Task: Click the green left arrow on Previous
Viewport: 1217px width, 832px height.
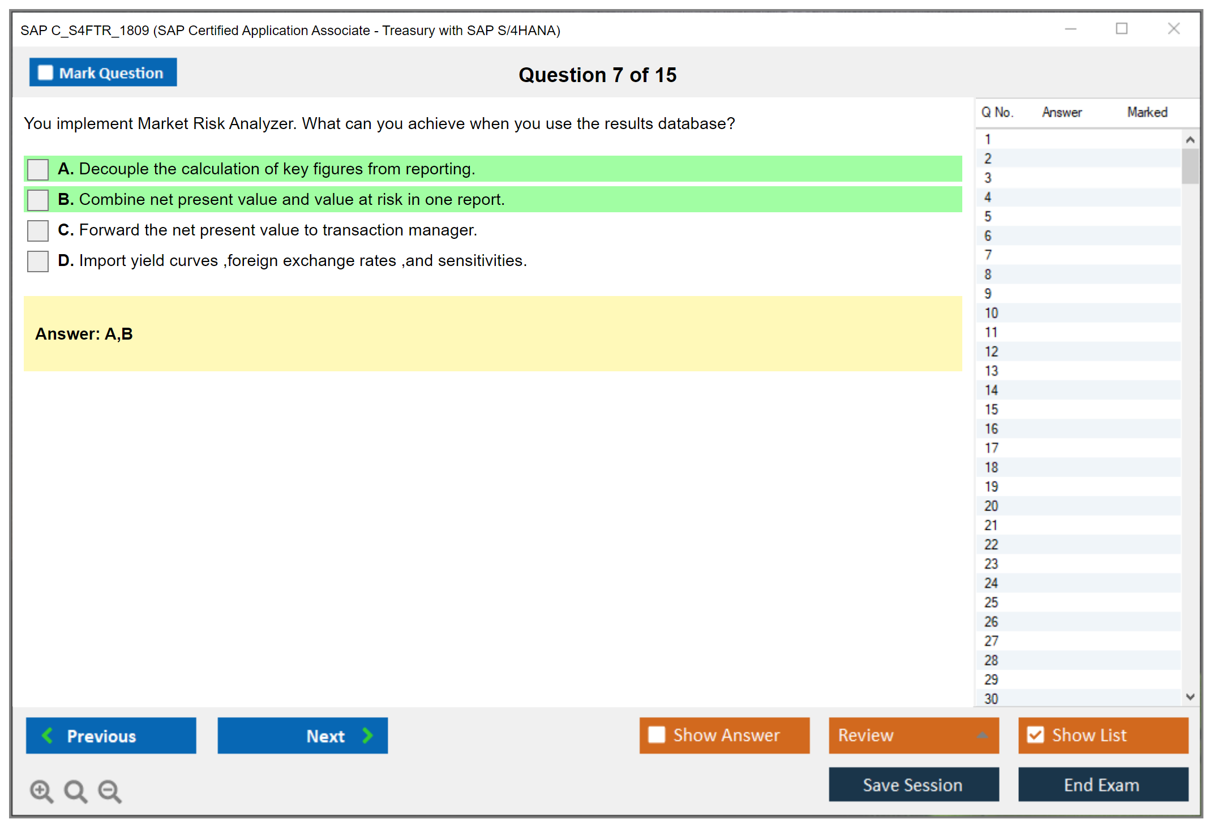Action: point(48,735)
